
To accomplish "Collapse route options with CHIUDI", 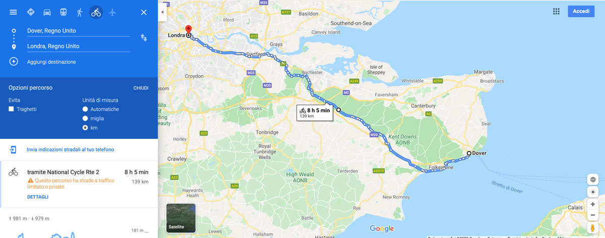I will tap(141, 88).
